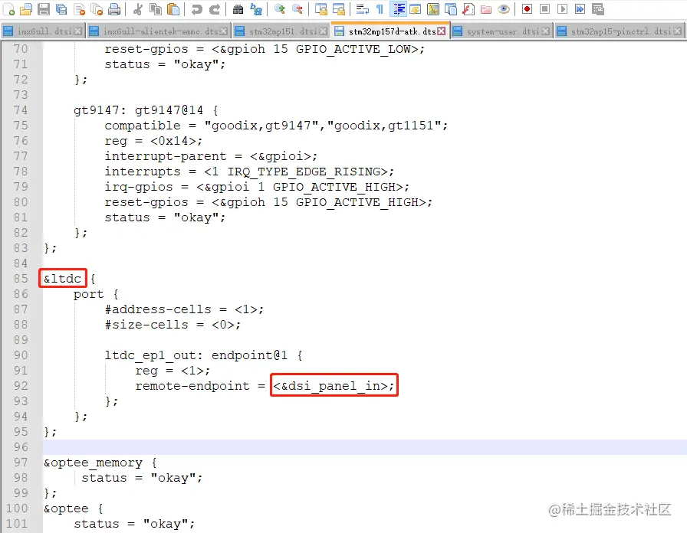Click '#address-cells = <1>;' line
The height and width of the screenshot is (533, 687).
point(184,309)
